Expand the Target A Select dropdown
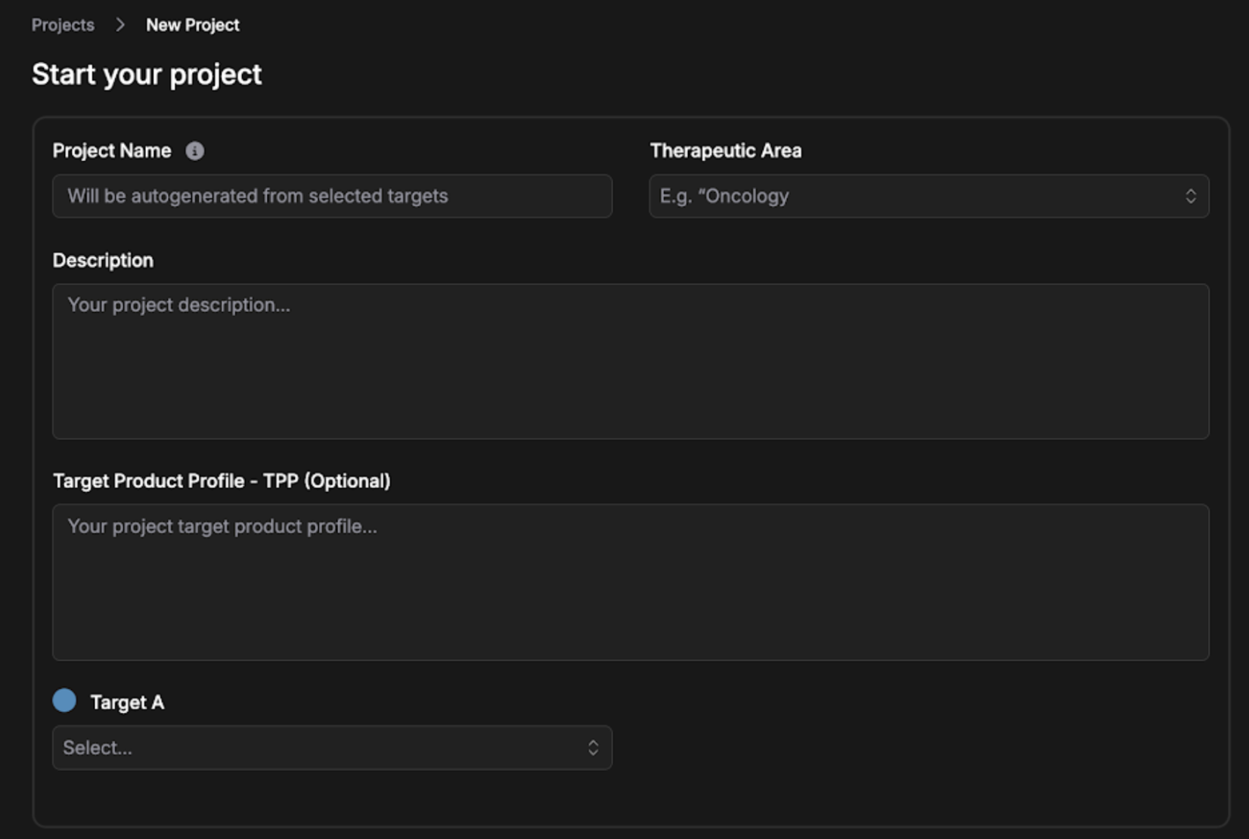1249x839 pixels. point(331,748)
